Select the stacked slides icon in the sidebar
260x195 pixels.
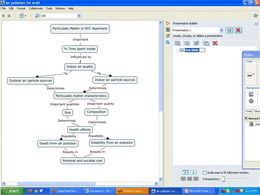[168, 42]
